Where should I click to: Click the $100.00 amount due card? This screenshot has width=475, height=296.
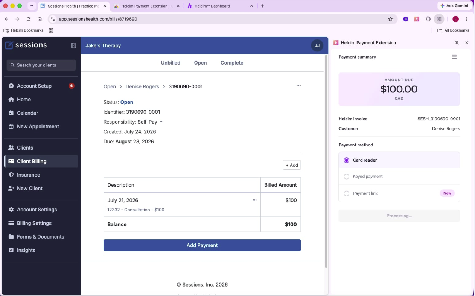[x=399, y=89]
